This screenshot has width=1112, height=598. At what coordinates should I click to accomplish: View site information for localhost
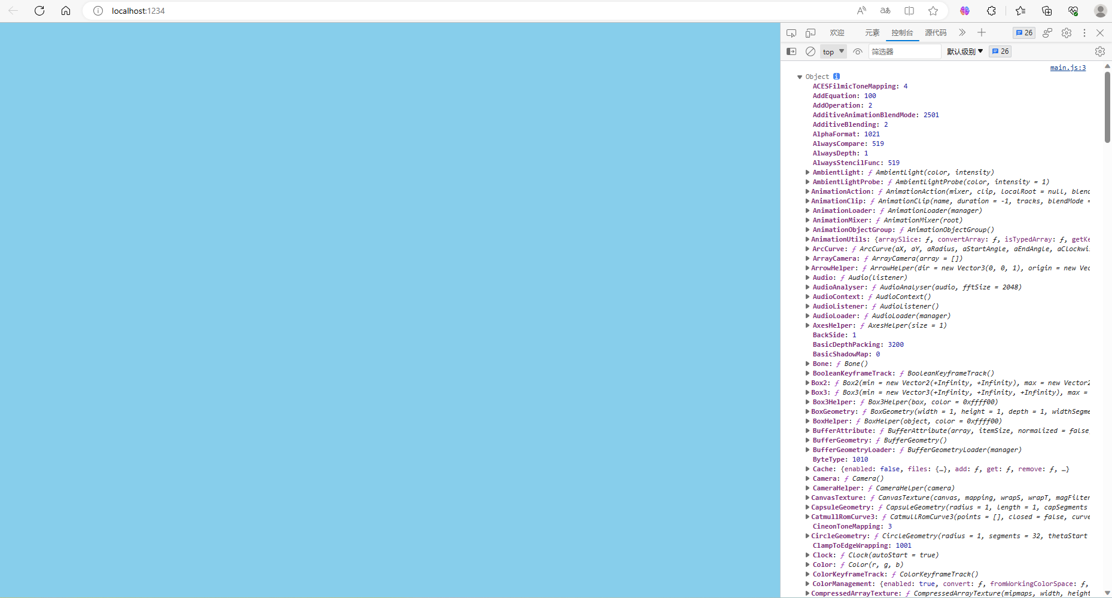[98, 11]
